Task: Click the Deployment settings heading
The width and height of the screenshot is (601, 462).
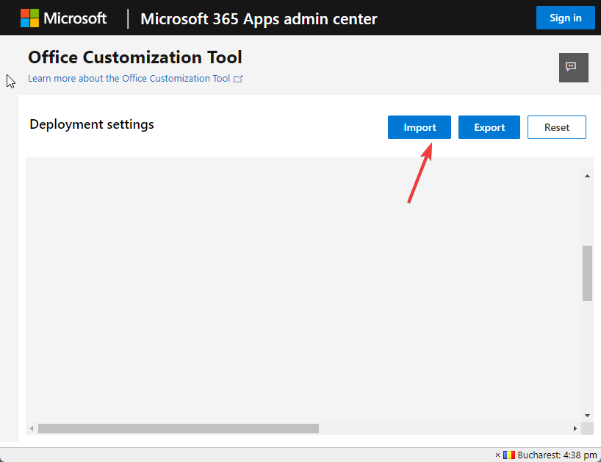Action: (x=92, y=124)
